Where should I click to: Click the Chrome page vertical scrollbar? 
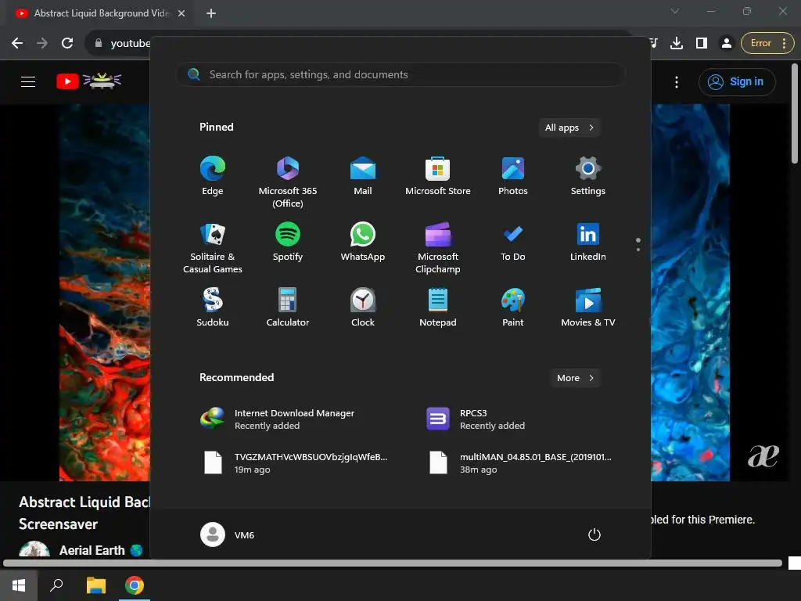coord(795,113)
